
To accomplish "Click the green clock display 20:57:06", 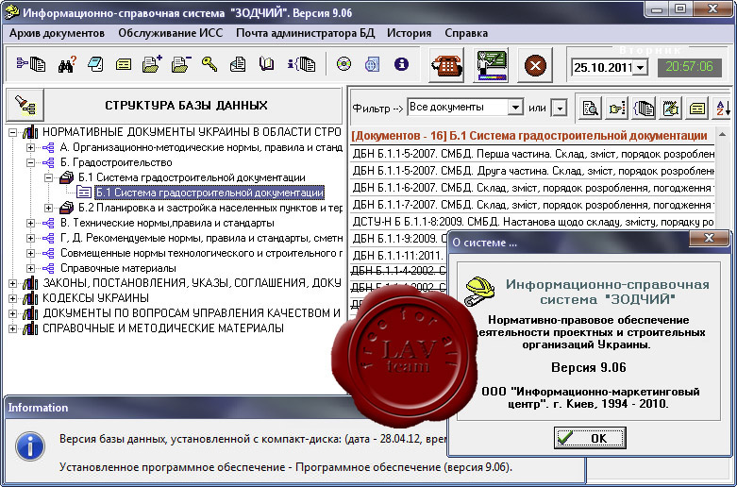I will (x=689, y=67).
